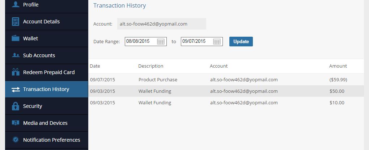The height and width of the screenshot is (150, 369).
Task: Click the Sub Accounts people icon
Action: (x=16, y=55)
